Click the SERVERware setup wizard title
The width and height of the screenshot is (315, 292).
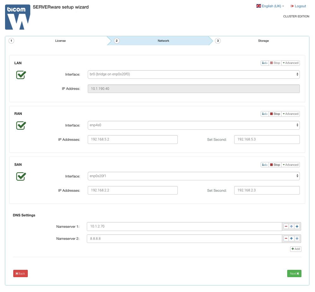(61, 7)
